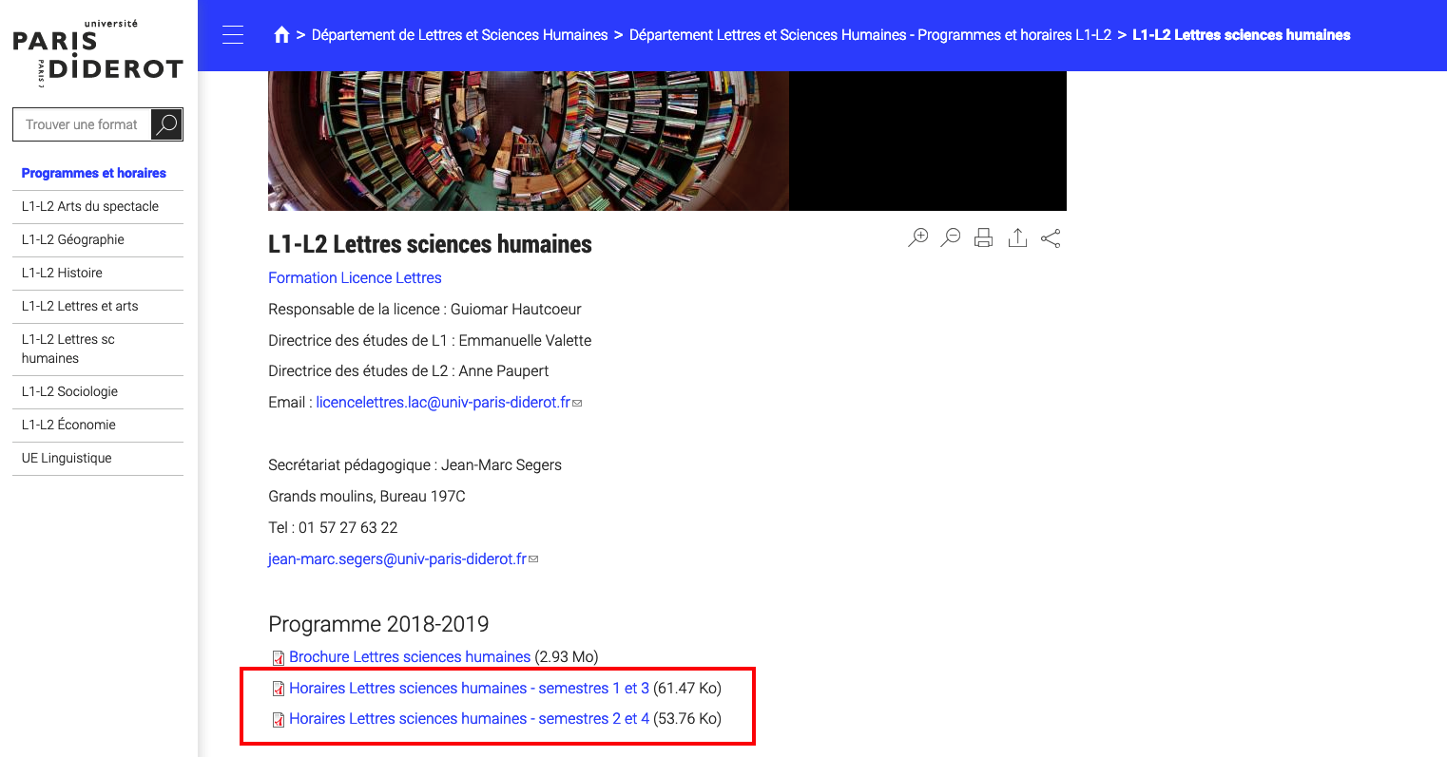Viewport: 1447px width, 757px height.
Task: Click 'Programme 2018-2019' heading
Action: pyautogui.click(x=378, y=624)
